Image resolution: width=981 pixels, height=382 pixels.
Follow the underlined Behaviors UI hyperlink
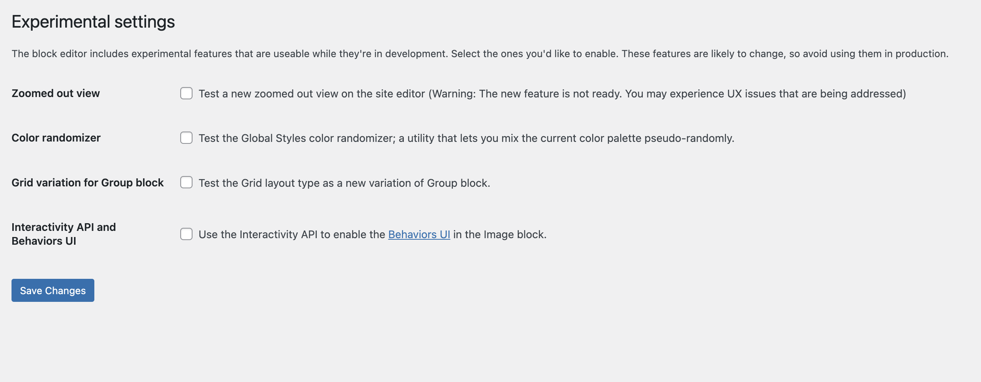point(419,234)
